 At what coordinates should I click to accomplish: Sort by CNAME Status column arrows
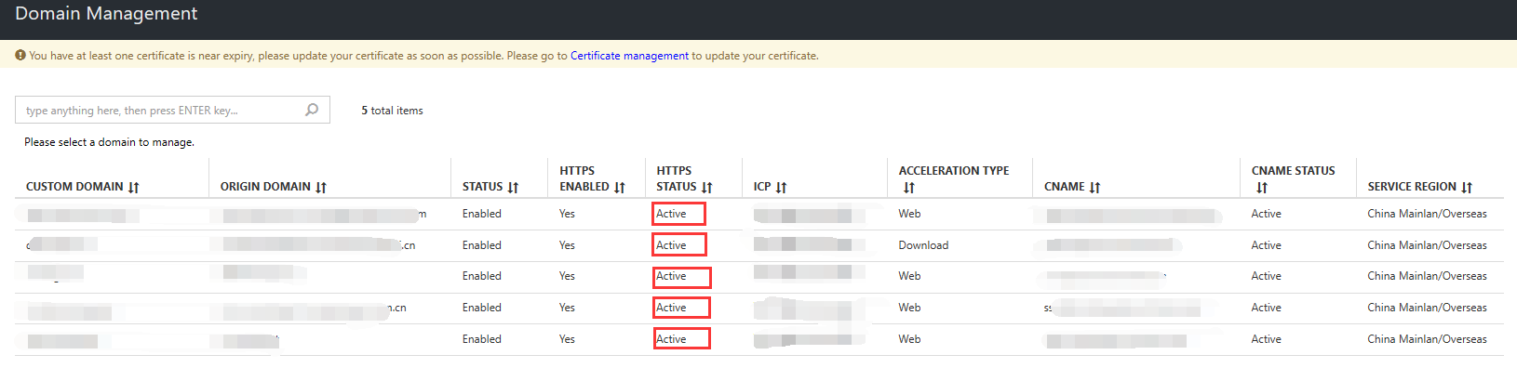click(1262, 188)
